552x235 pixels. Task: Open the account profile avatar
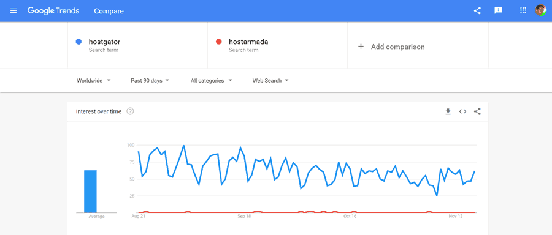(x=540, y=10)
